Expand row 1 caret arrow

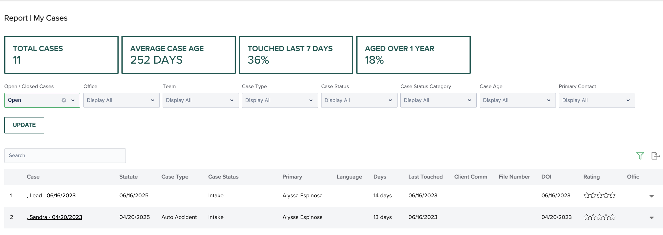(x=651, y=196)
